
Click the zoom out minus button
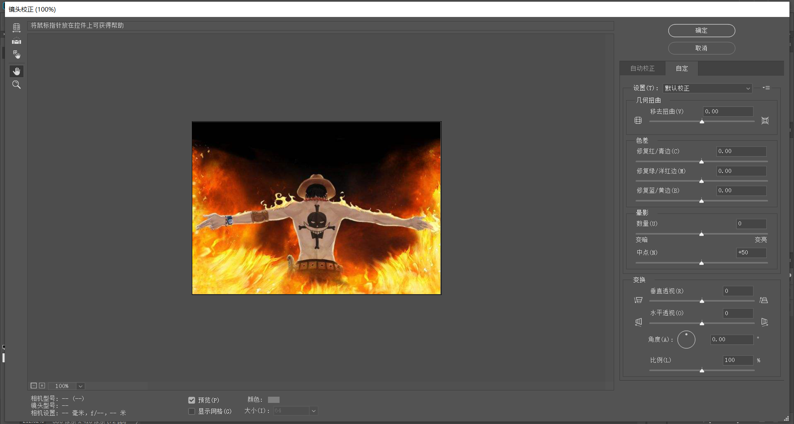(x=34, y=386)
